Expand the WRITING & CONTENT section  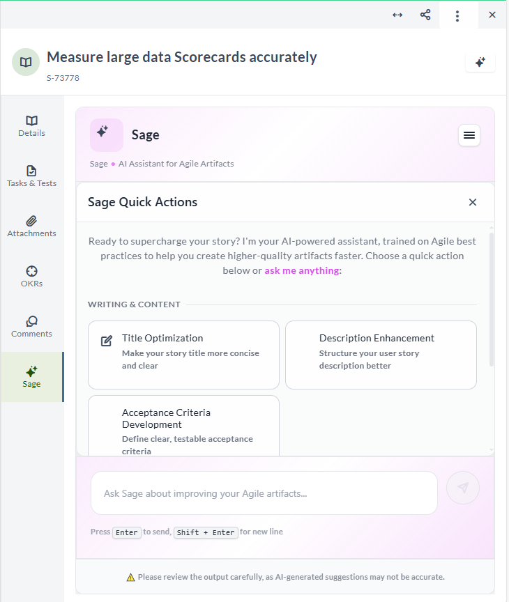point(134,304)
